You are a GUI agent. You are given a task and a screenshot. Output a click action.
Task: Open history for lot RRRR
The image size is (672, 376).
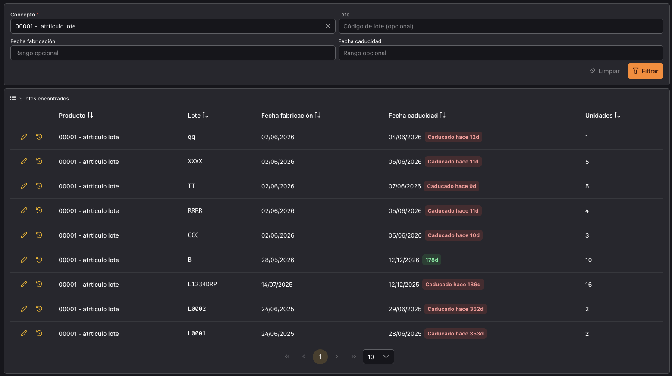(x=39, y=210)
